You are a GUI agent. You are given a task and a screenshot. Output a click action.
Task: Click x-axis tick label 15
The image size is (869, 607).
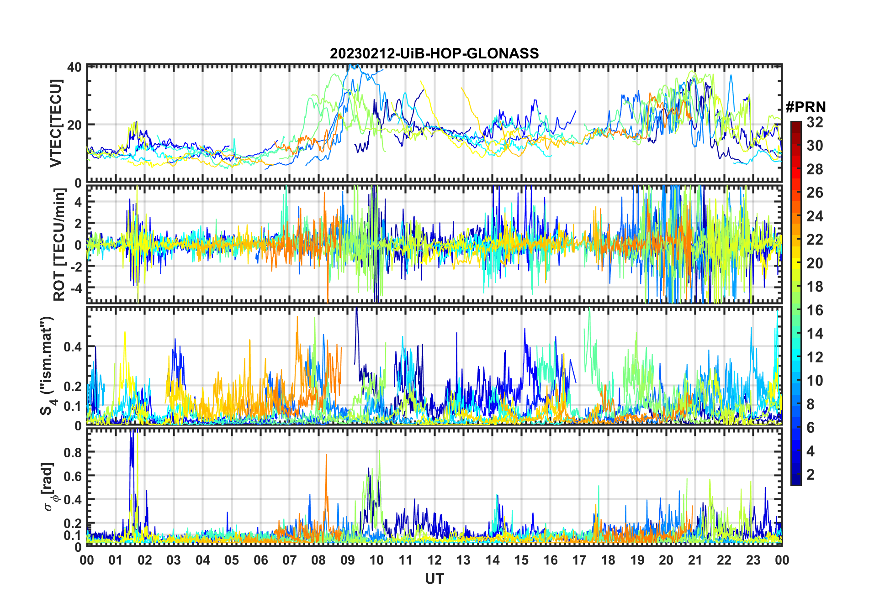coord(521,560)
